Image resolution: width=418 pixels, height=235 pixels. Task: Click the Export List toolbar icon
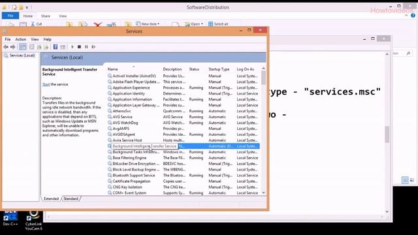46,47
